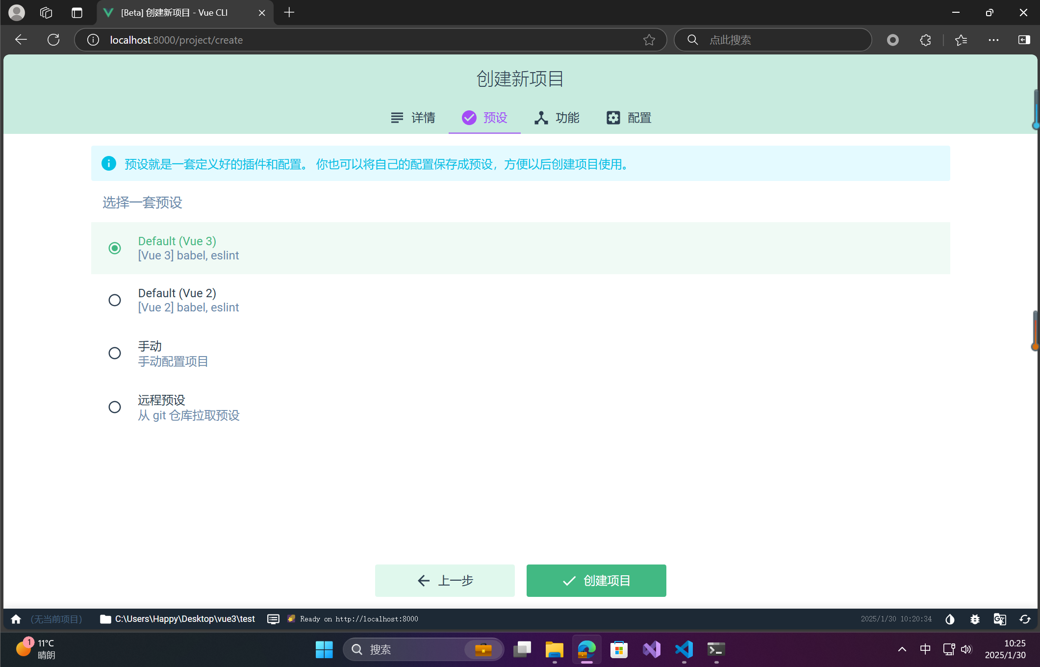Click browser extensions puzzle icon

tap(925, 40)
